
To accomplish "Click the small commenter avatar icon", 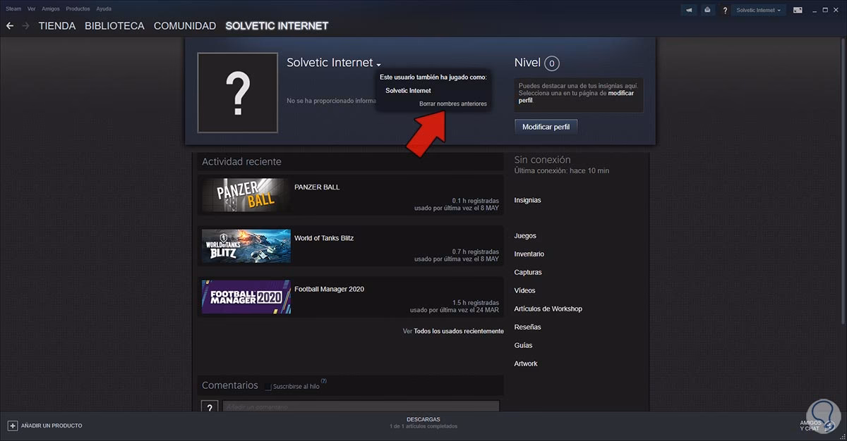I will tap(209, 408).
